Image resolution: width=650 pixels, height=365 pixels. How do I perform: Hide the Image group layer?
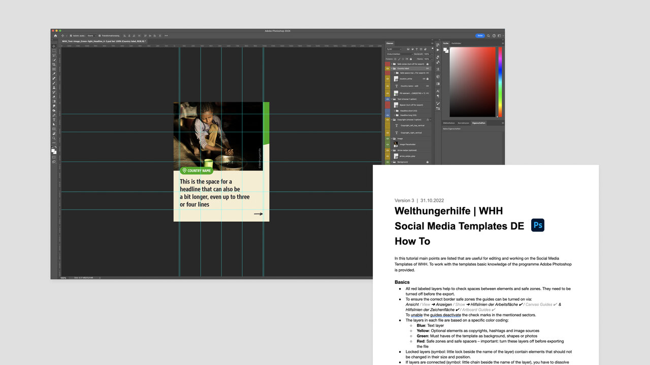pos(387,138)
